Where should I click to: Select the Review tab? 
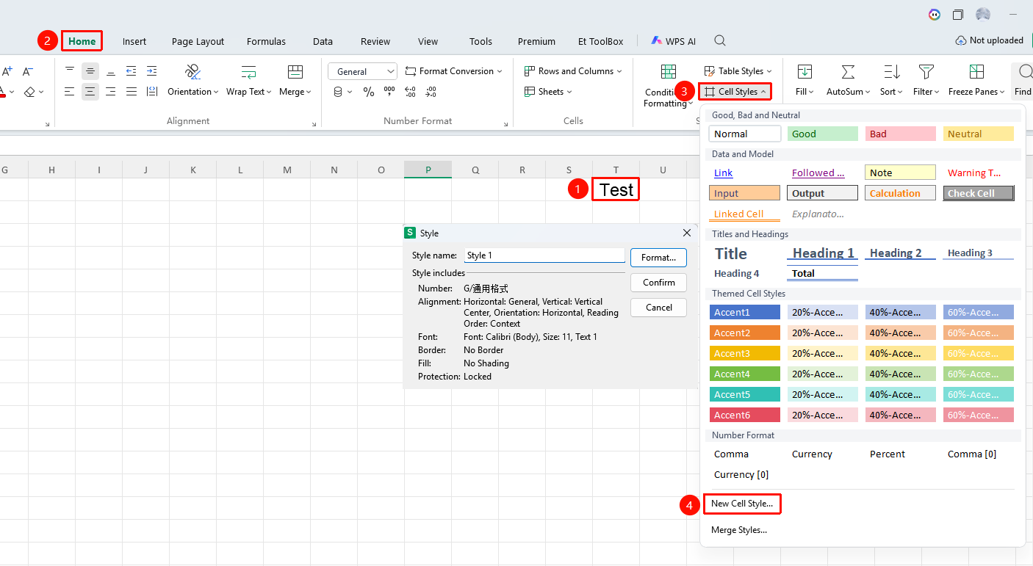tap(375, 41)
